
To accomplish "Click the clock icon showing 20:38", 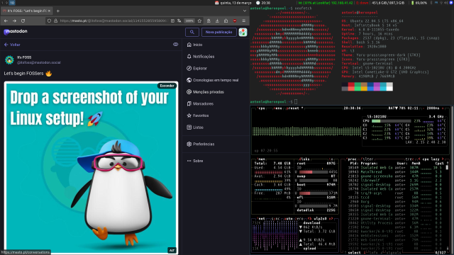I will point(258,3).
